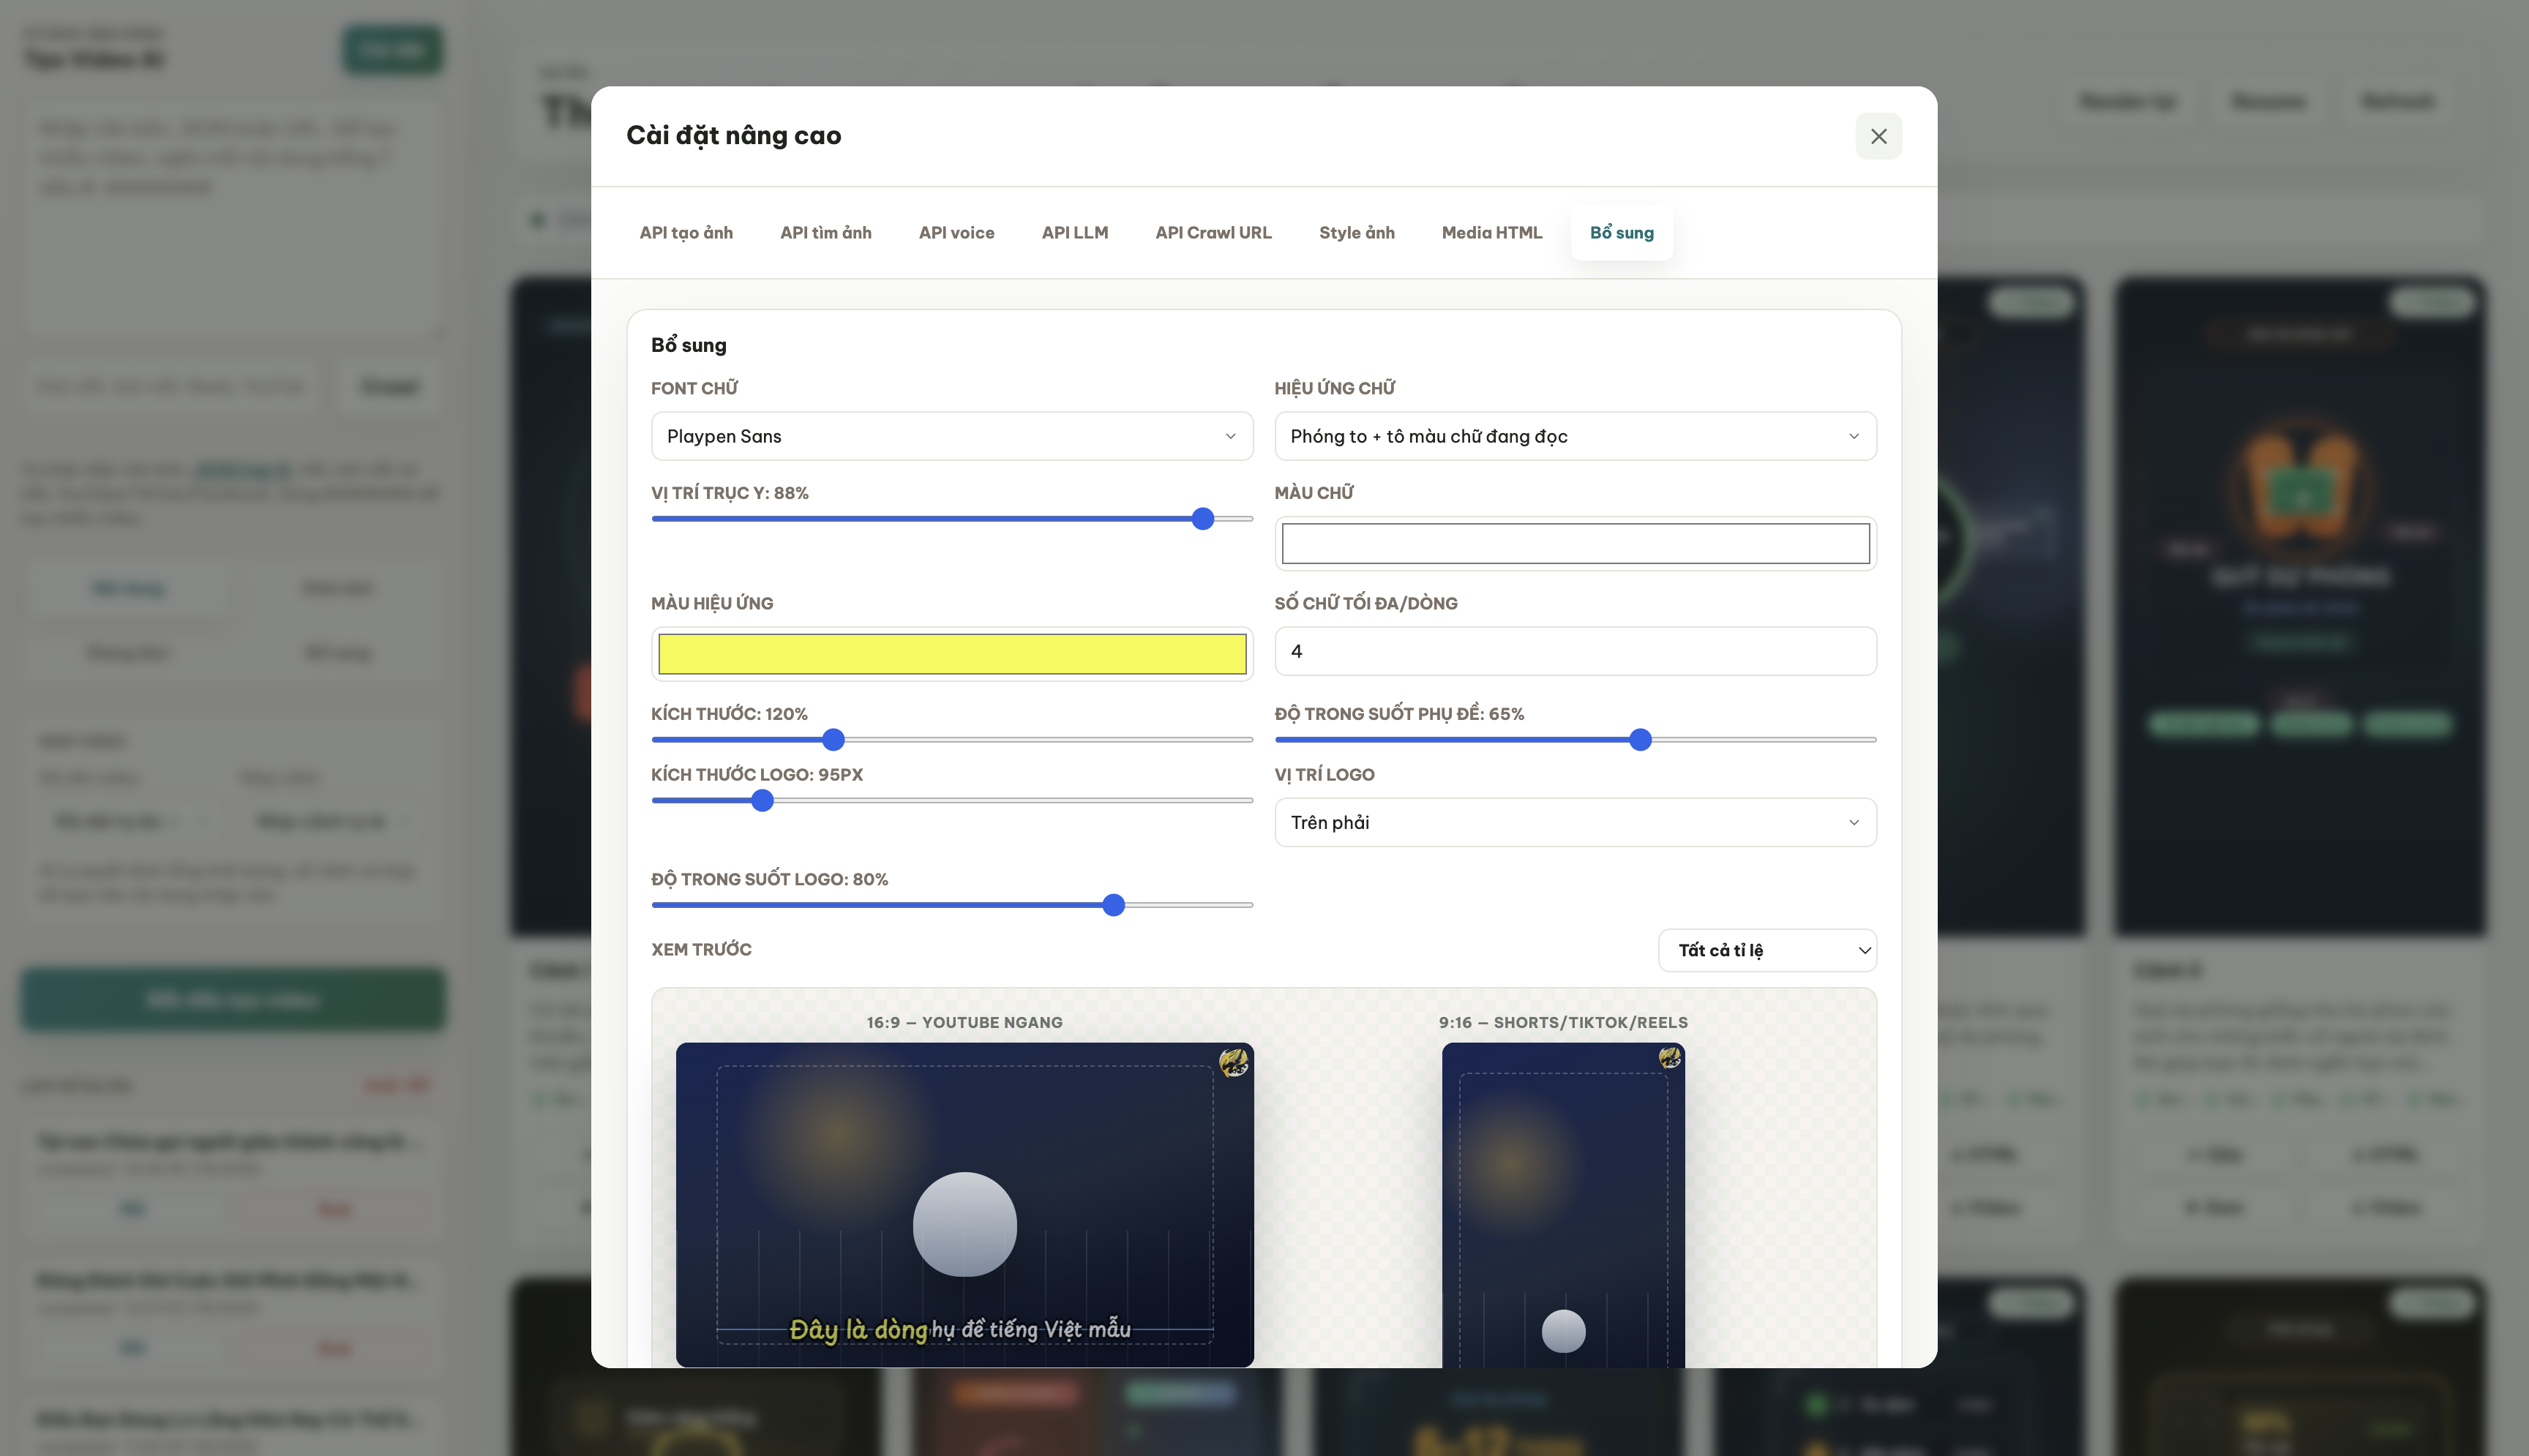Open the API tìm ảnh tab
Screen dimensions: 2529x1456
(x=825, y=233)
